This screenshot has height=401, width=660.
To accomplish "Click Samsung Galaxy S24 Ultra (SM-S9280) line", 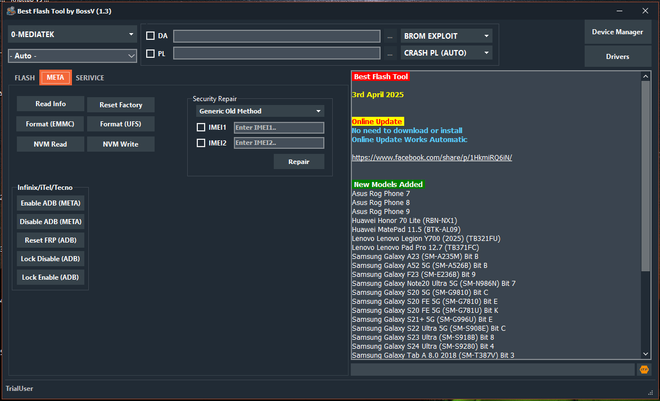I will [423, 347].
